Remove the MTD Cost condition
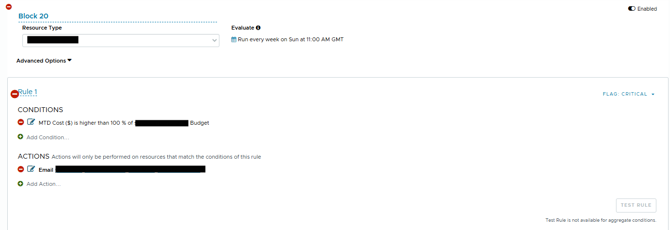The image size is (670, 230). point(21,122)
